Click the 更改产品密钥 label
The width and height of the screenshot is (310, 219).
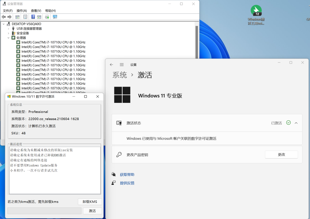[137, 155]
